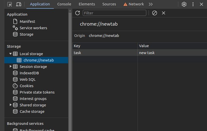This screenshot has width=207, height=131.
Task: Open the three-dot customize DevTools menu
Action: pyautogui.click(x=193, y=4)
